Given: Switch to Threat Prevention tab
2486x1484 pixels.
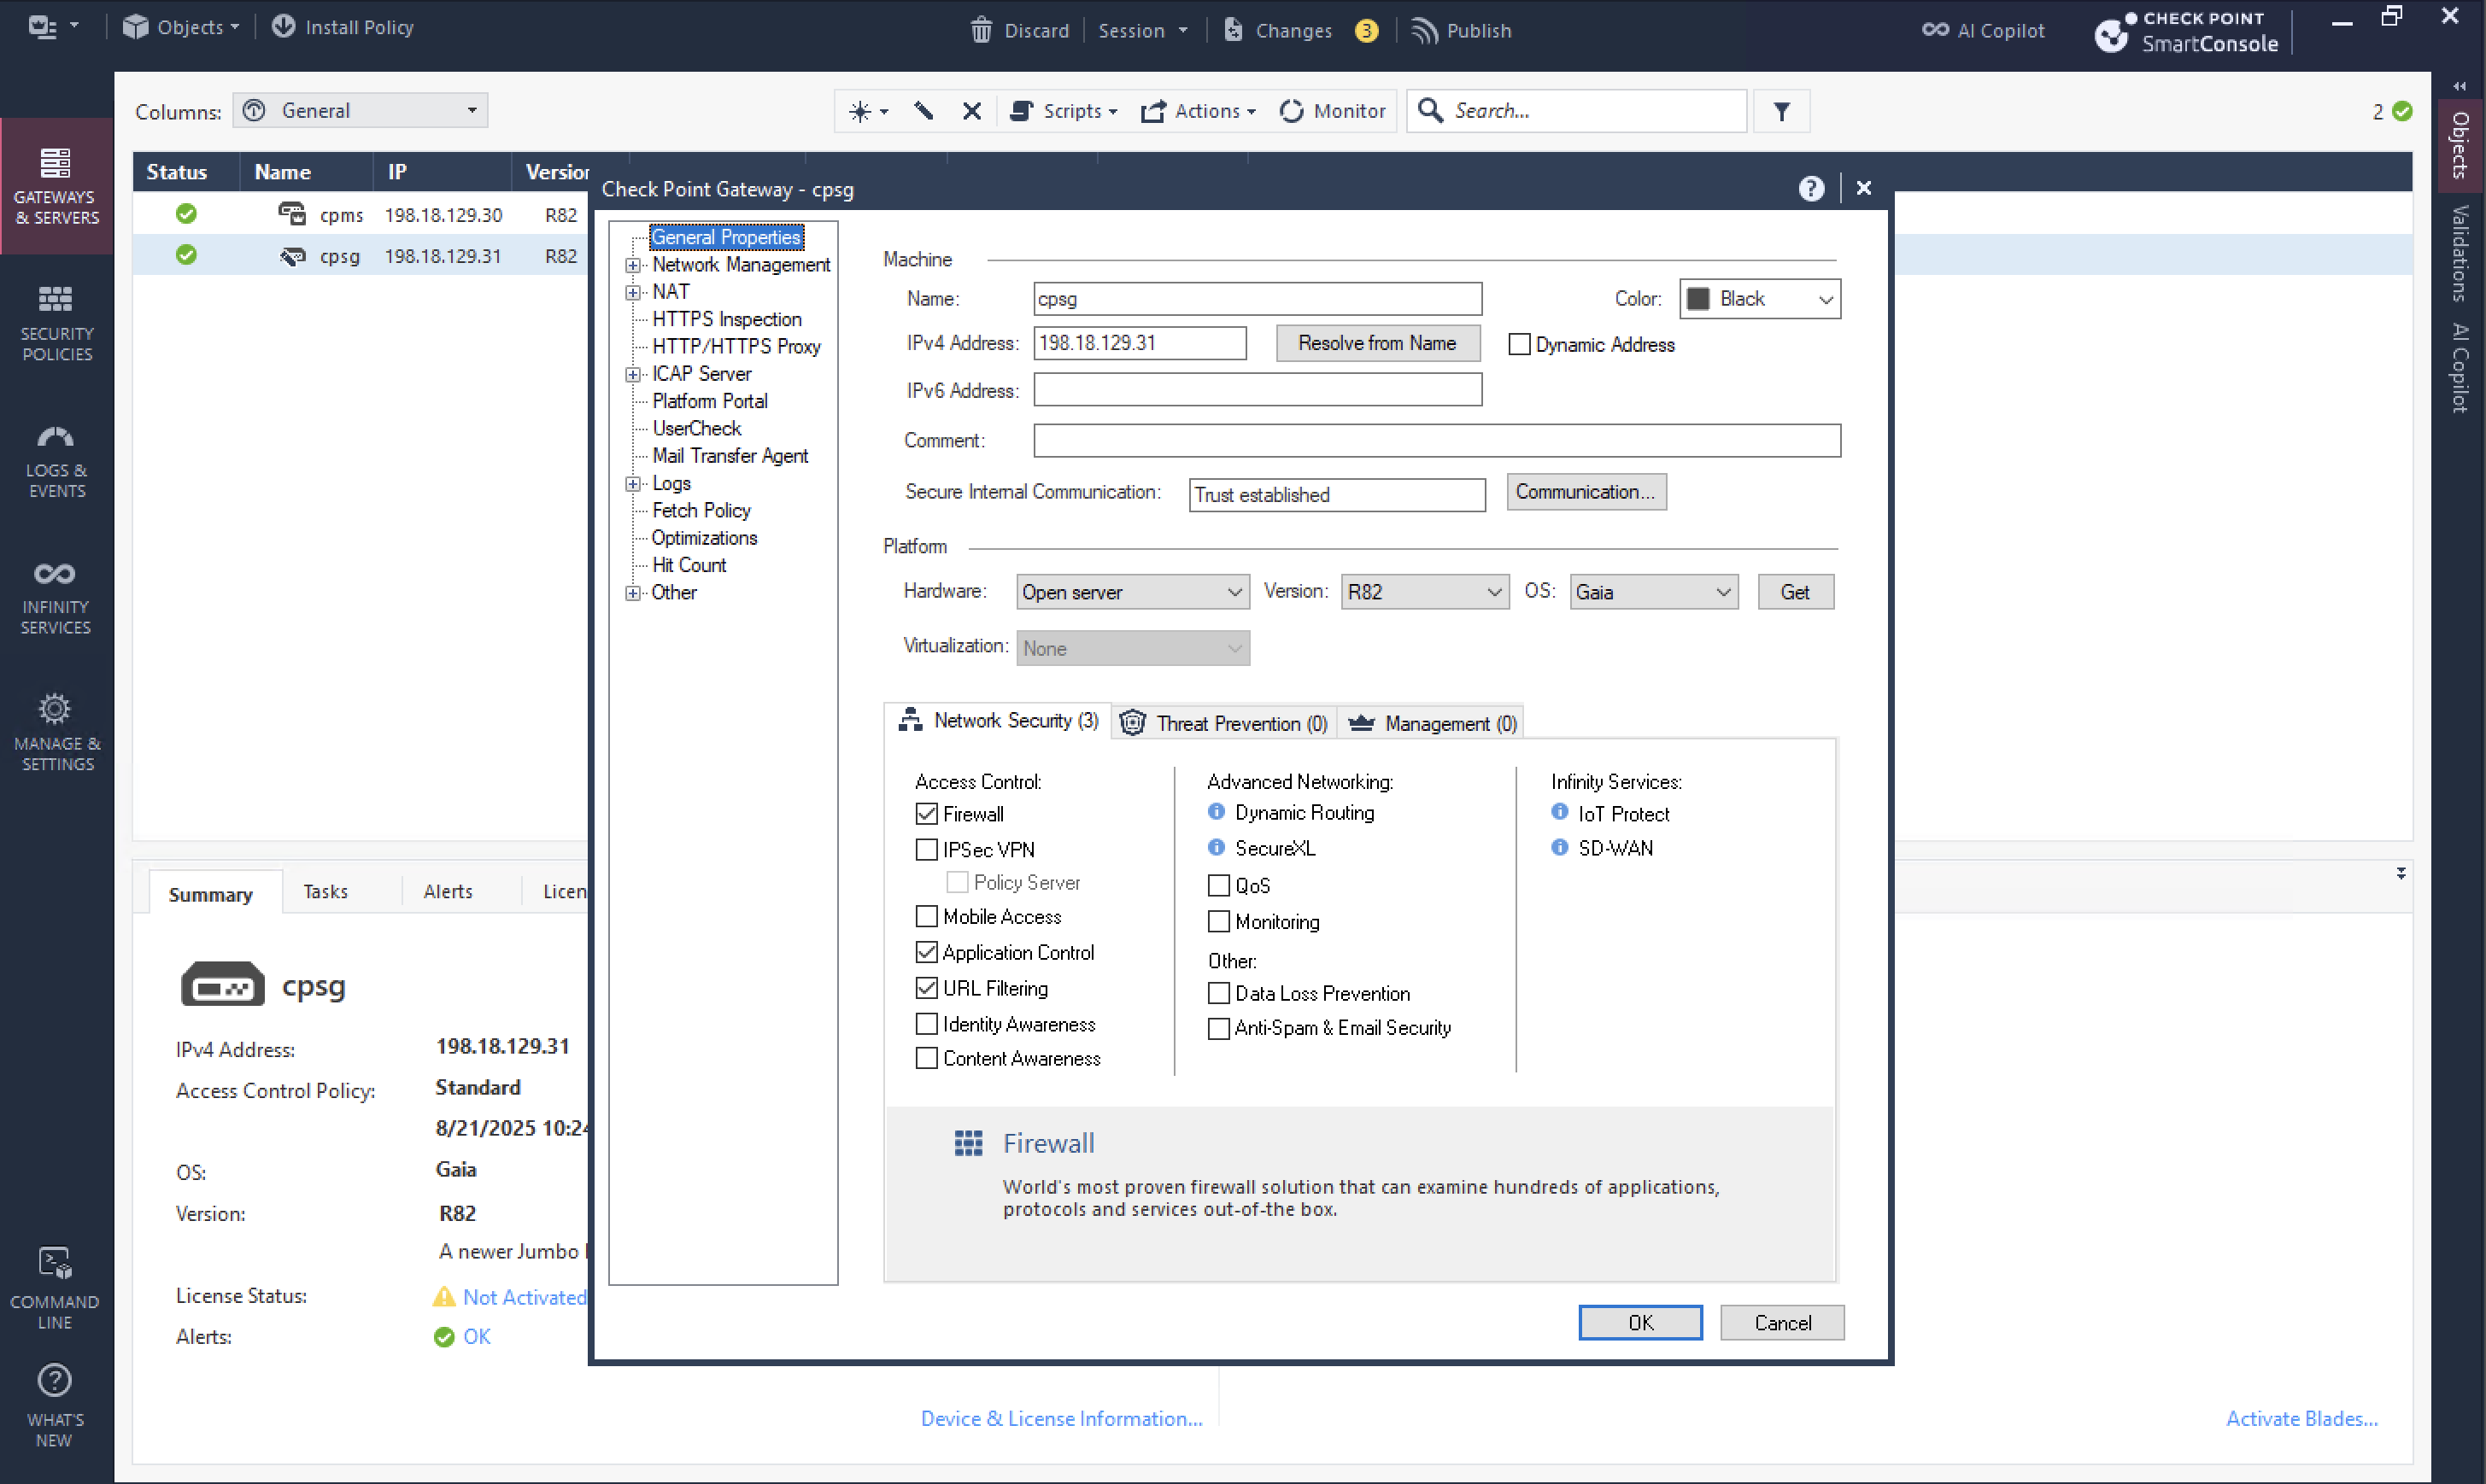Looking at the screenshot, I should [x=1224, y=722].
